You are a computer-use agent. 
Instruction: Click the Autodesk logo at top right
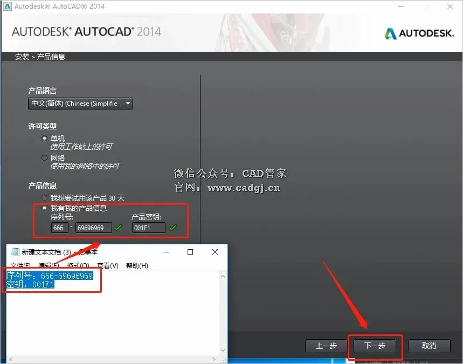click(419, 33)
